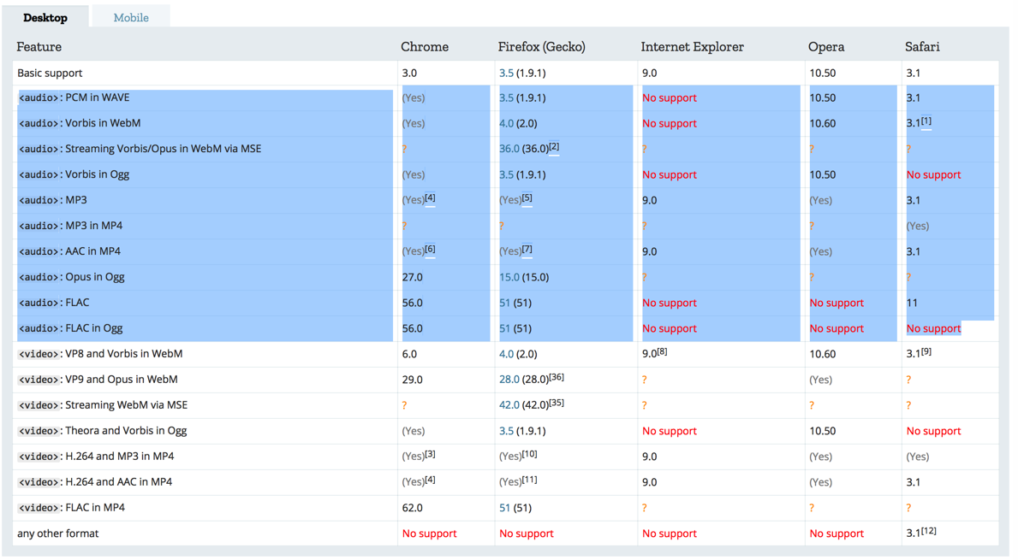Screen dimensions: 1018x560
Task: Open footnote [9] in Safari VP8 row
Action: click(926, 351)
